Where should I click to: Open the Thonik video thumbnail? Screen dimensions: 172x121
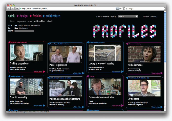coord(105,86)
